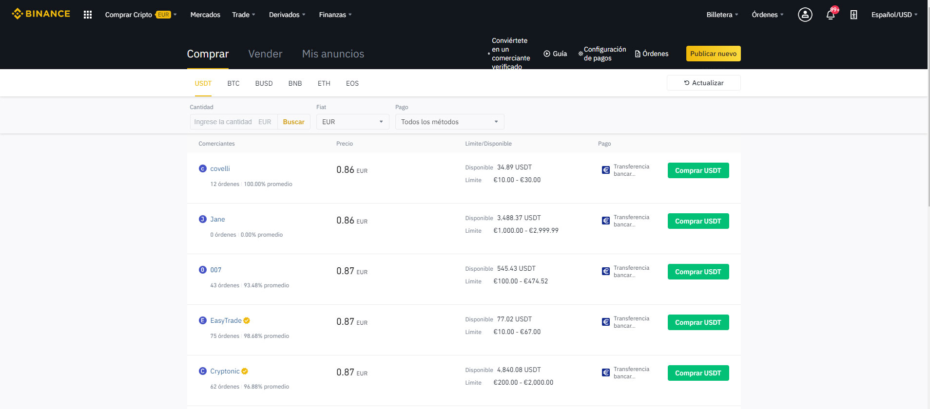The width and height of the screenshot is (930, 409).
Task: Open Configuración de pagos settings
Action: coord(602,54)
